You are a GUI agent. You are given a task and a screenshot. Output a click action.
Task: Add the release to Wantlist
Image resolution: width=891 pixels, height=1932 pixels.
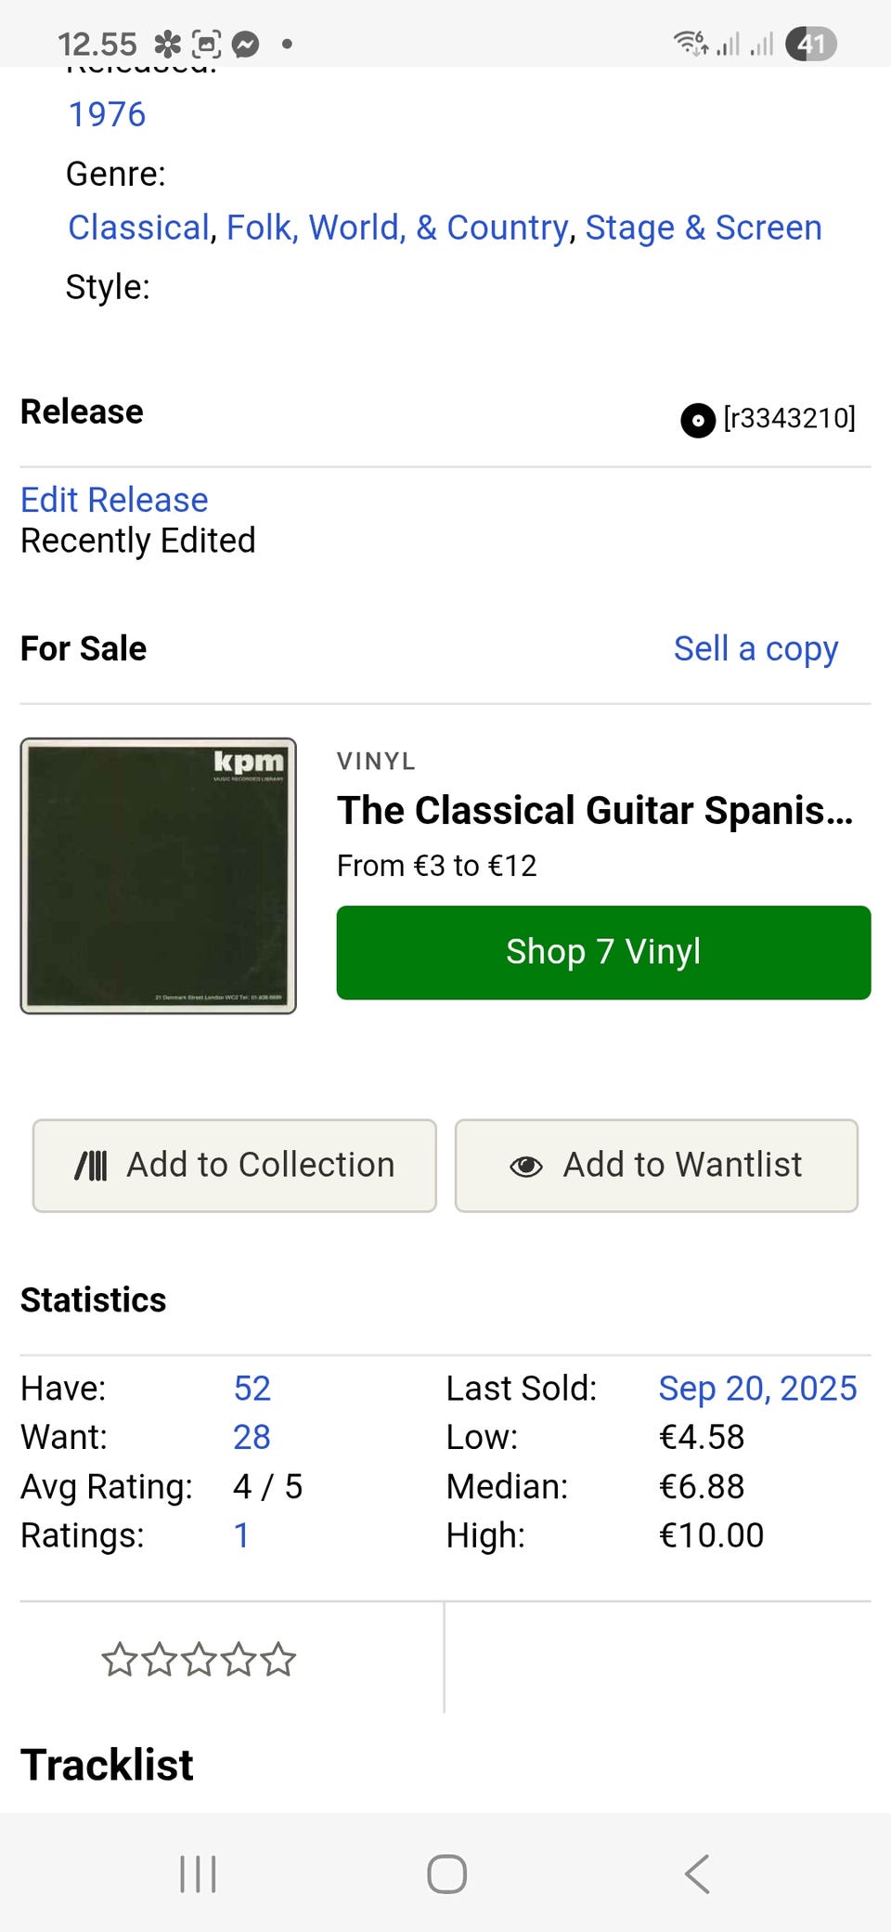tap(656, 1165)
